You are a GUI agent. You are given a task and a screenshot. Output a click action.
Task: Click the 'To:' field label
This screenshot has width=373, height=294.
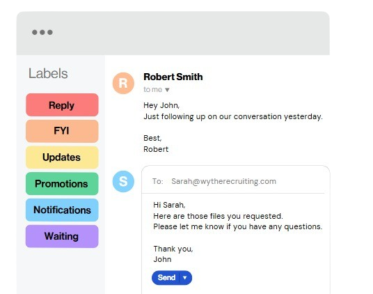tap(158, 181)
